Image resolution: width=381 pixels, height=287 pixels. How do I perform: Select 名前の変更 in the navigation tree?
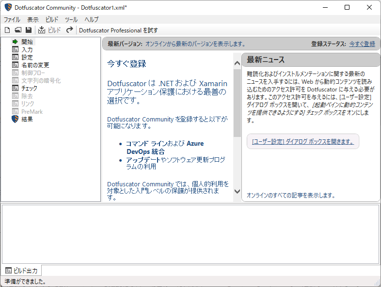(x=35, y=65)
